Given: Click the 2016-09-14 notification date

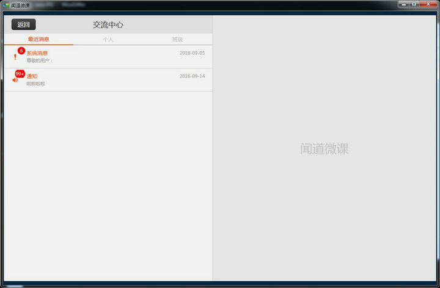Looking at the screenshot, I should click(x=192, y=76).
